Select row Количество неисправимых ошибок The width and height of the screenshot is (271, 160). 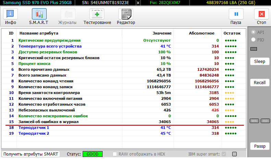pyautogui.click(x=123, y=116)
